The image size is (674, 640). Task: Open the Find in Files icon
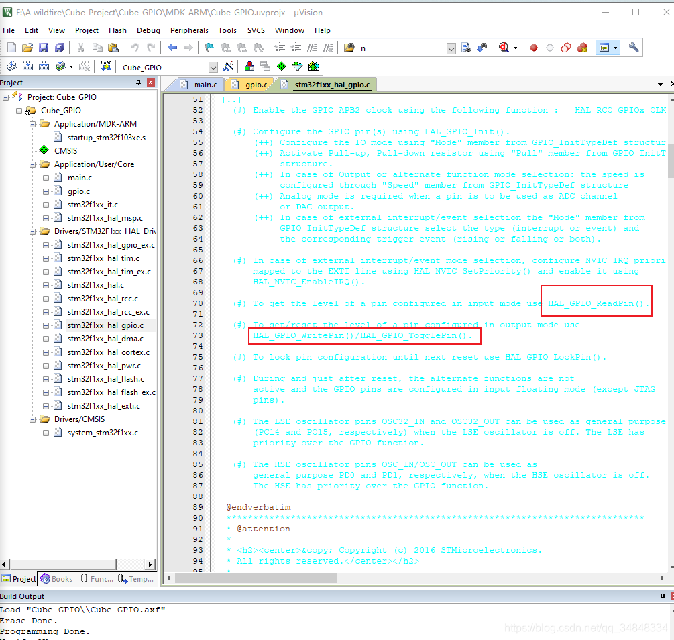click(349, 48)
